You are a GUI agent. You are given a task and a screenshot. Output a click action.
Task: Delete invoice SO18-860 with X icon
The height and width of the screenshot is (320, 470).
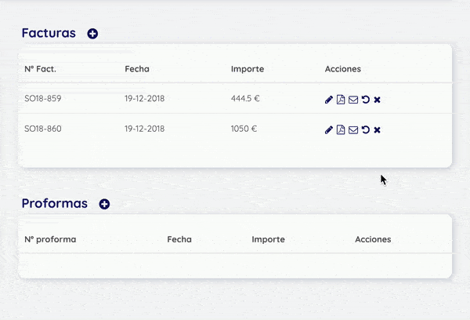coord(377,129)
